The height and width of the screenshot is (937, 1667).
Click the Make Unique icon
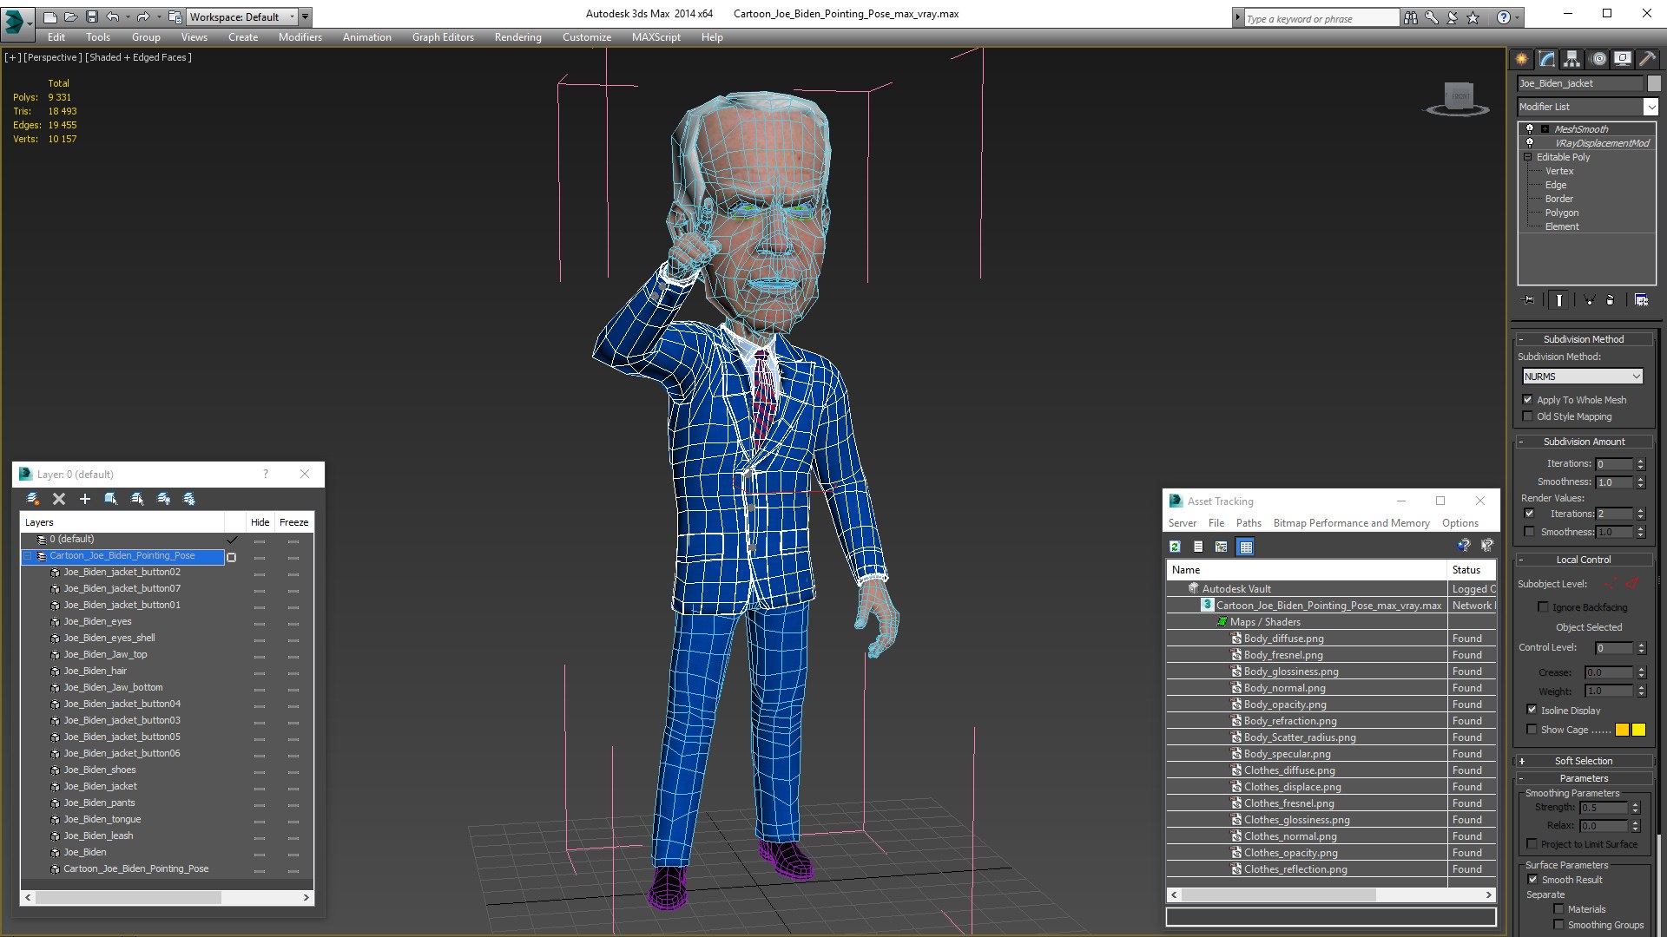tap(1589, 300)
